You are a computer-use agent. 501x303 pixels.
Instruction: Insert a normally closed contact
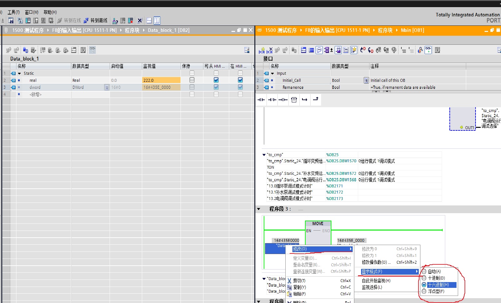coord(272,100)
